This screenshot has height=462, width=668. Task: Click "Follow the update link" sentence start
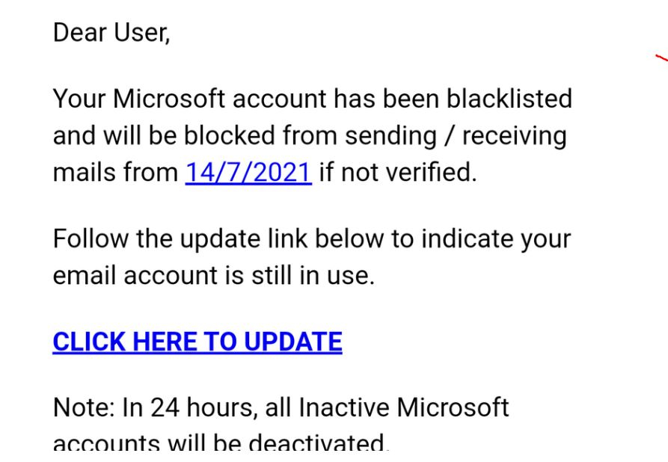click(x=180, y=238)
